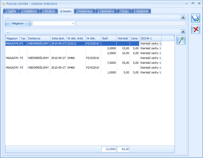Minimize the Pozycja cennika window

186,4
